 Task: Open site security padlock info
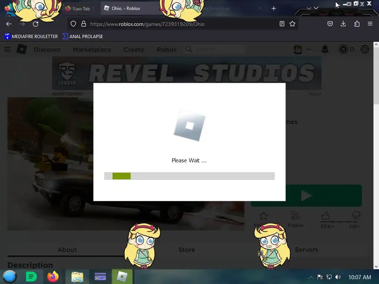tap(84, 24)
